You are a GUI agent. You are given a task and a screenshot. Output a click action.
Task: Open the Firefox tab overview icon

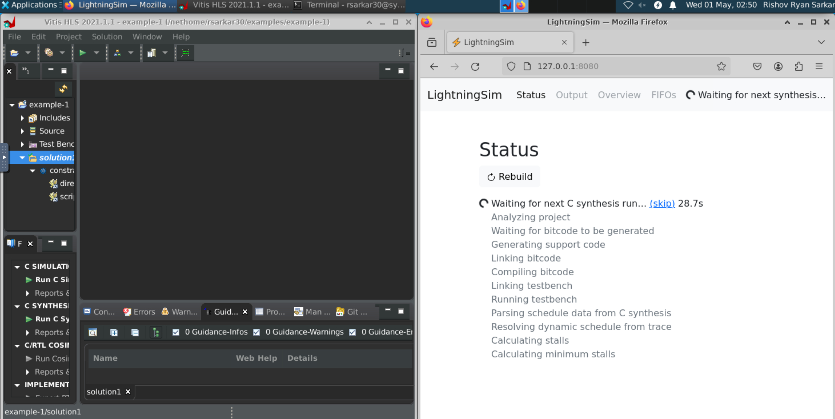tap(432, 42)
